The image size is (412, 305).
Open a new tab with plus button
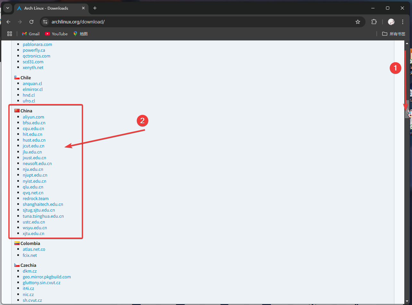pyautogui.click(x=95, y=8)
